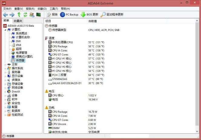The image size is (201, 140).
Task: Open the 查看(V) menu
Action: point(18,9)
